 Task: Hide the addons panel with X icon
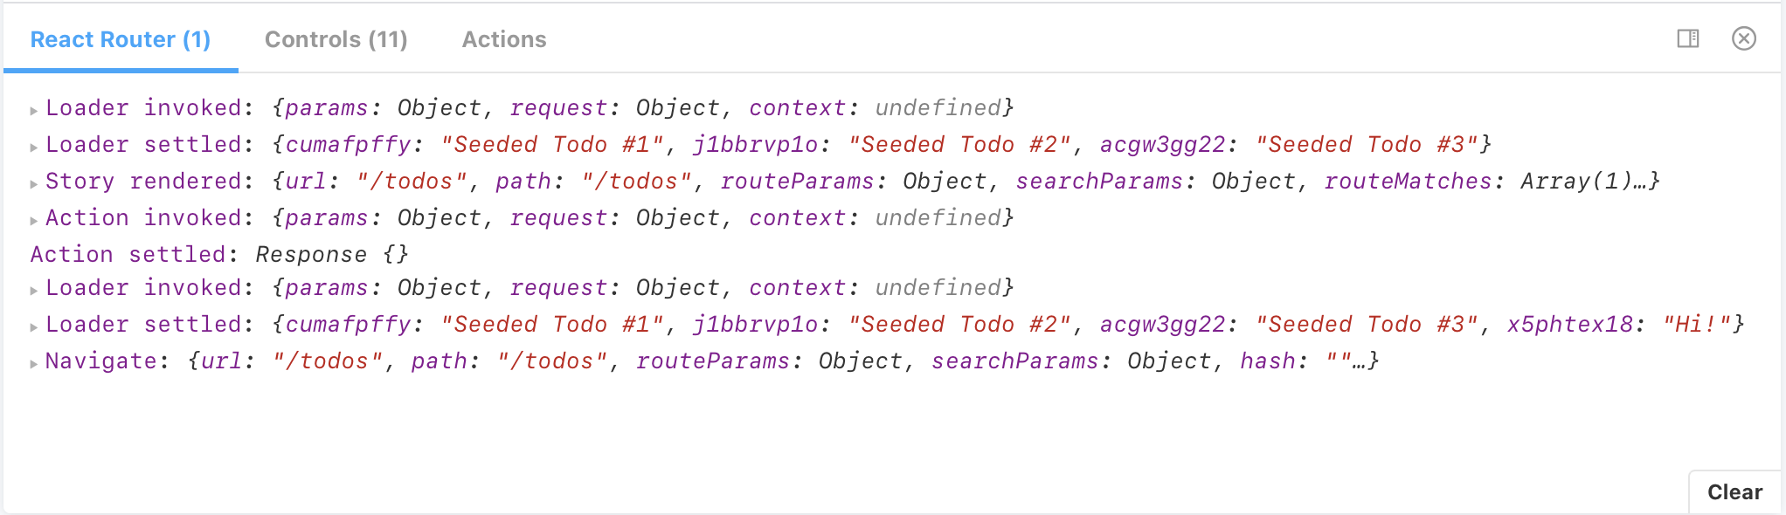(x=1743, y=38)
